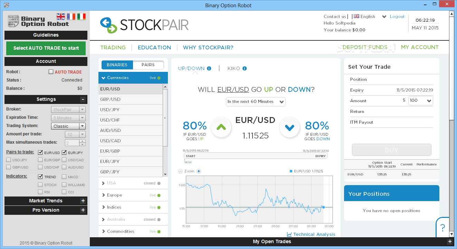Click the Stockpair arrows logo
This screenshot has width=457, height=249.
109,25
